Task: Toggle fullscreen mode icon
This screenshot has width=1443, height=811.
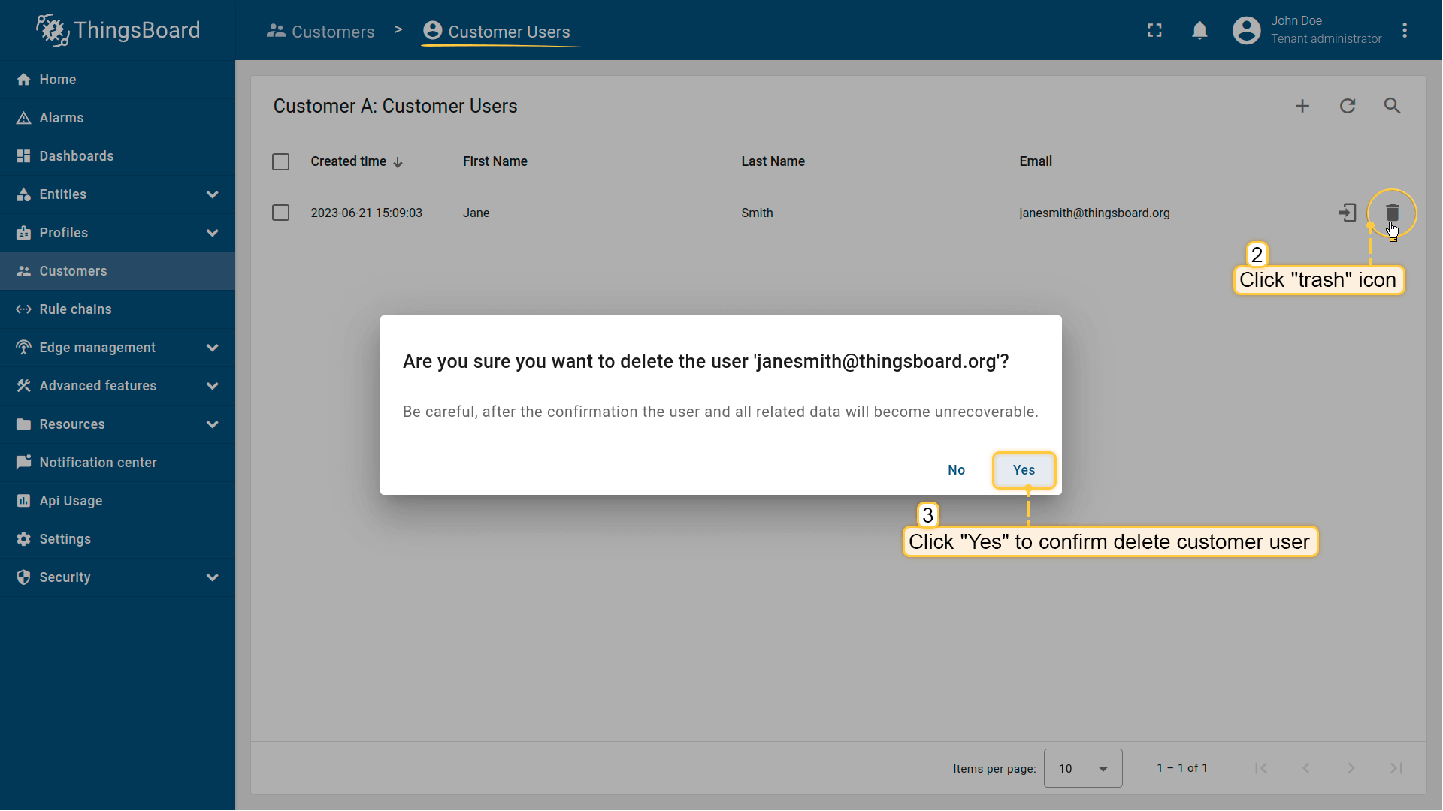Action: point(1154,30)
